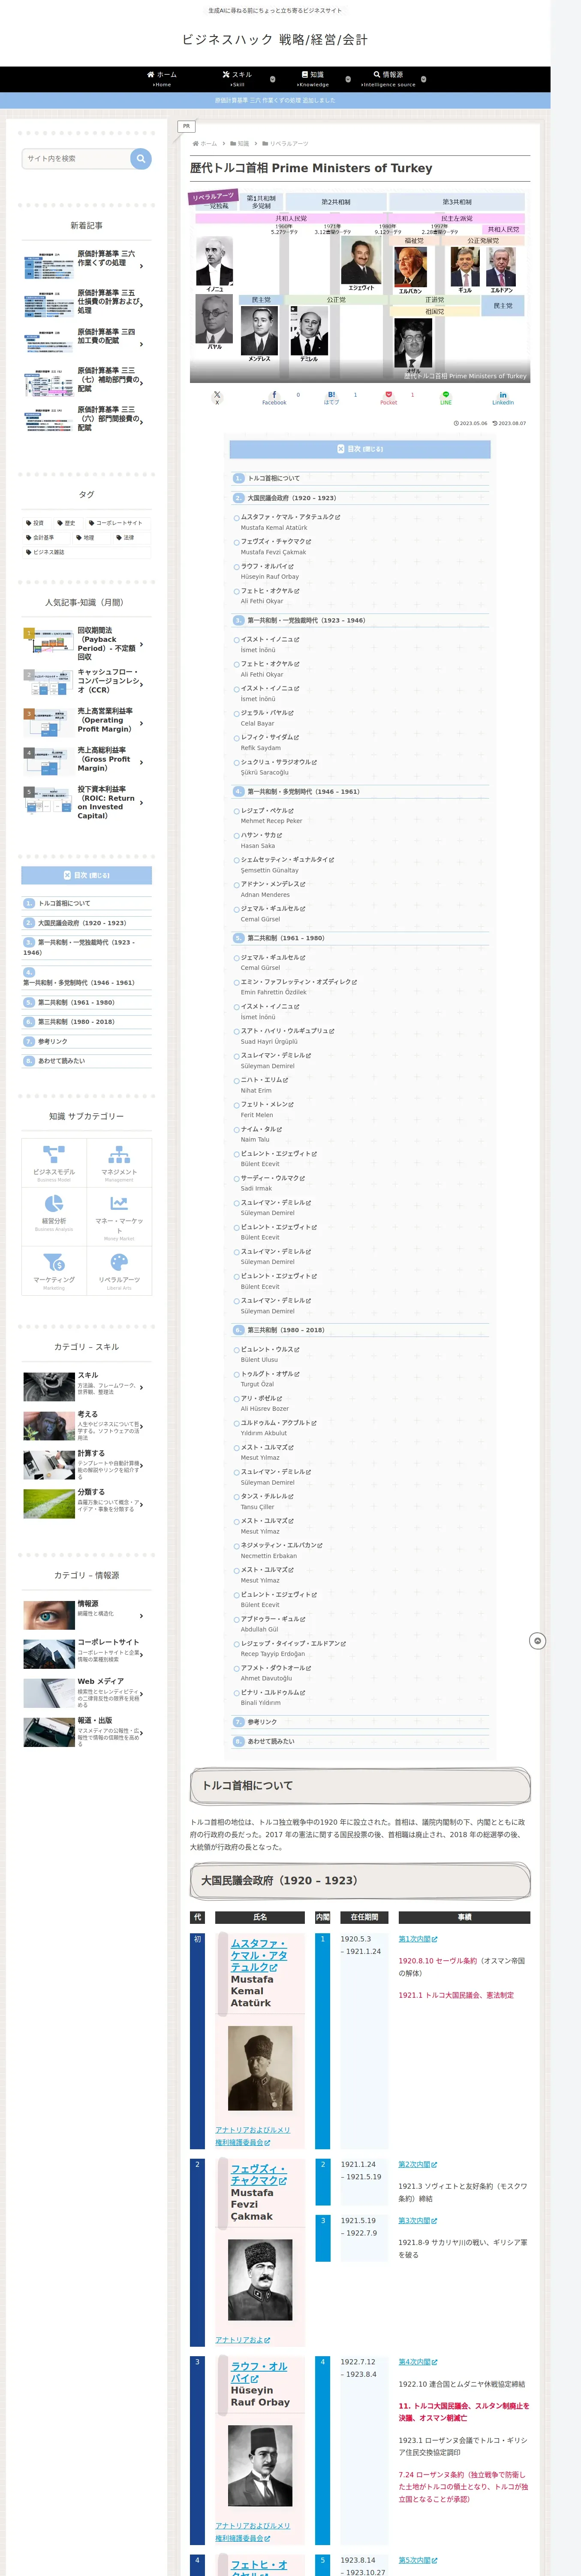Open the 情報源 menu item

pyautogui.click(x=388, y=79)
